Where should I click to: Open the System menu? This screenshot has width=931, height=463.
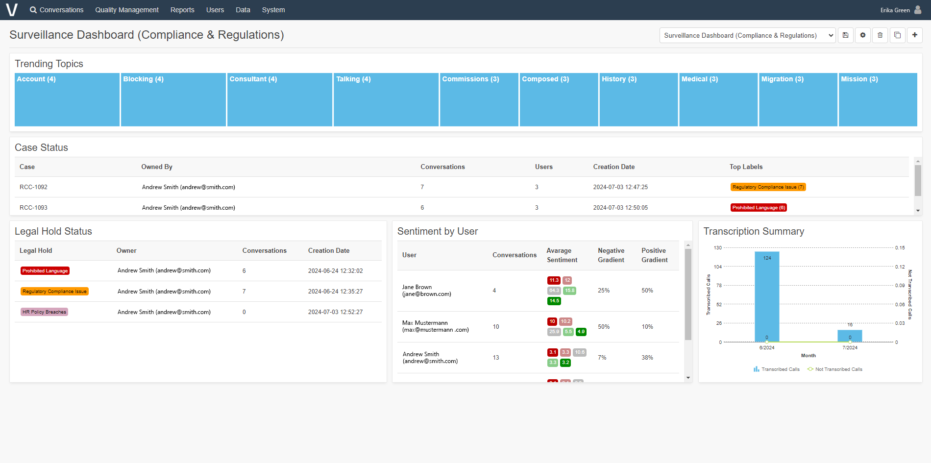click(x=273, y=9)
